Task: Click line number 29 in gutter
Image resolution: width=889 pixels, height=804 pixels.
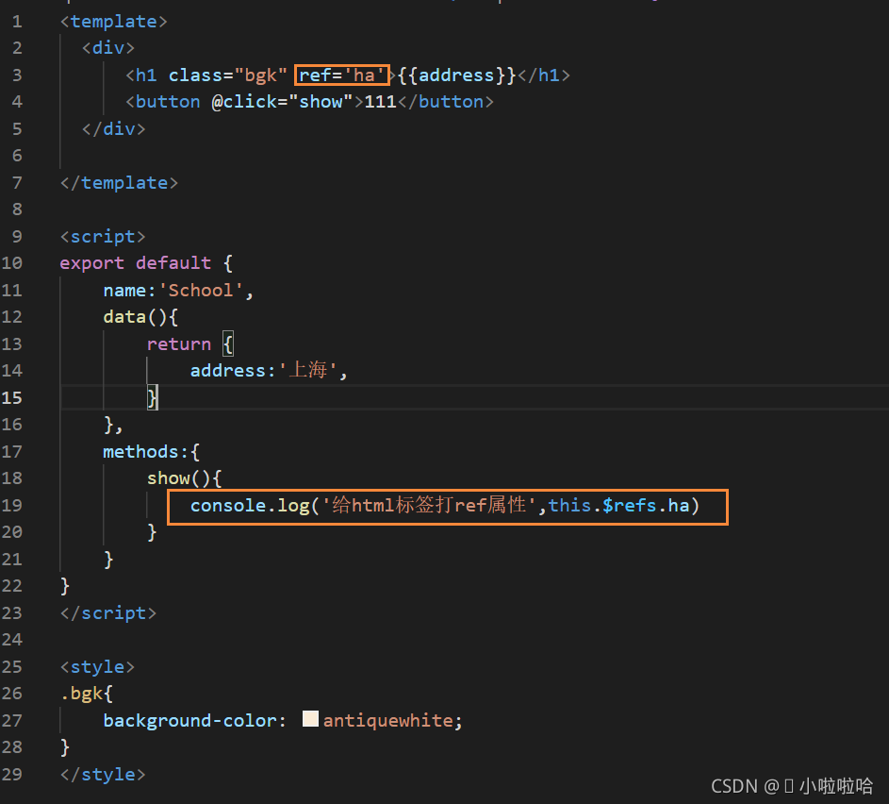Action: click(x=12, y=774)
